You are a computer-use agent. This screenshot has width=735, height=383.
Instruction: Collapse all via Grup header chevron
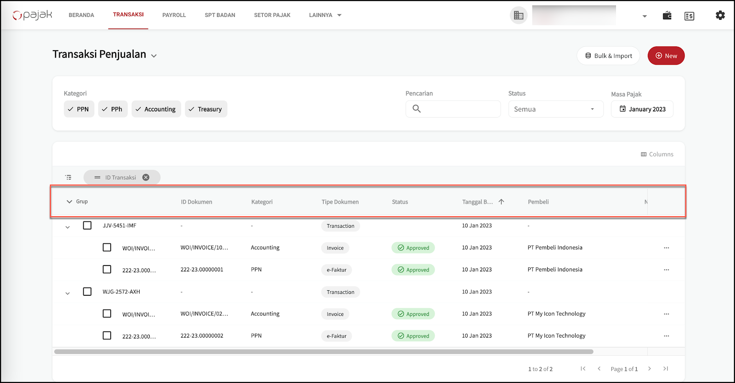tap(69, 202)
